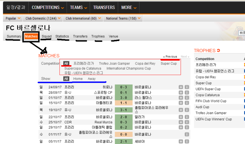Open info icon for 05/11/17 match
The height and width of the screenshot is (144, 245).
tap(187, 141)
